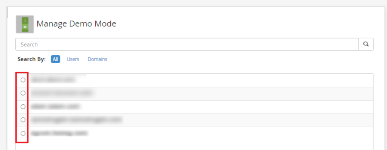Filter search by Domains
The height and width of the screenshot is (150, 387).
click(97, 59)
